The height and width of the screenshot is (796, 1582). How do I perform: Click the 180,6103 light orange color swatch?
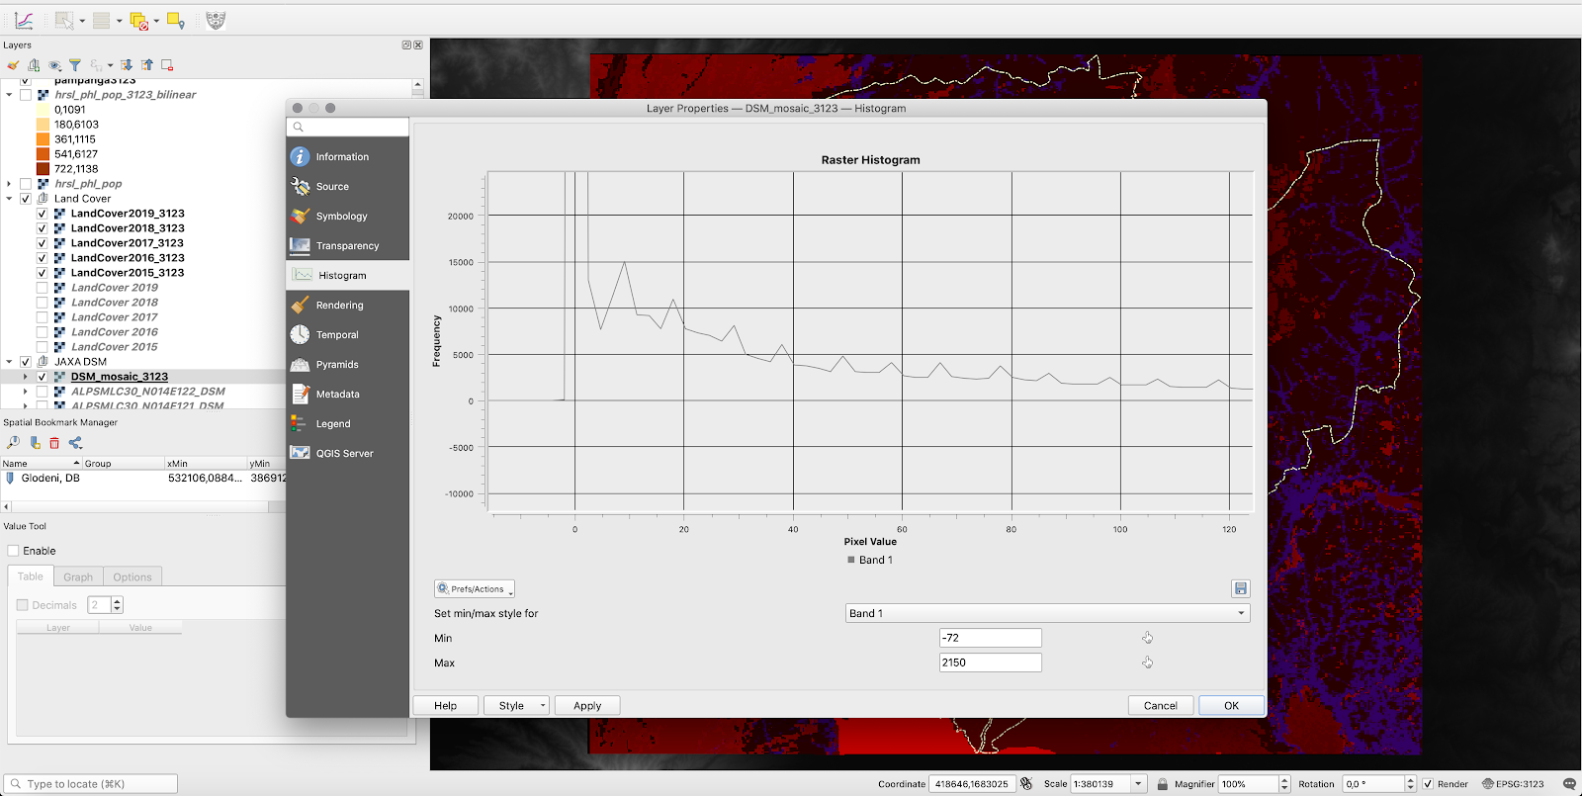coord(43,125)
